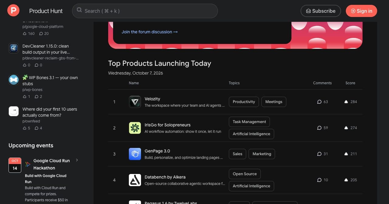Open Databench comments bubble icon

click(x=319, y=180)
